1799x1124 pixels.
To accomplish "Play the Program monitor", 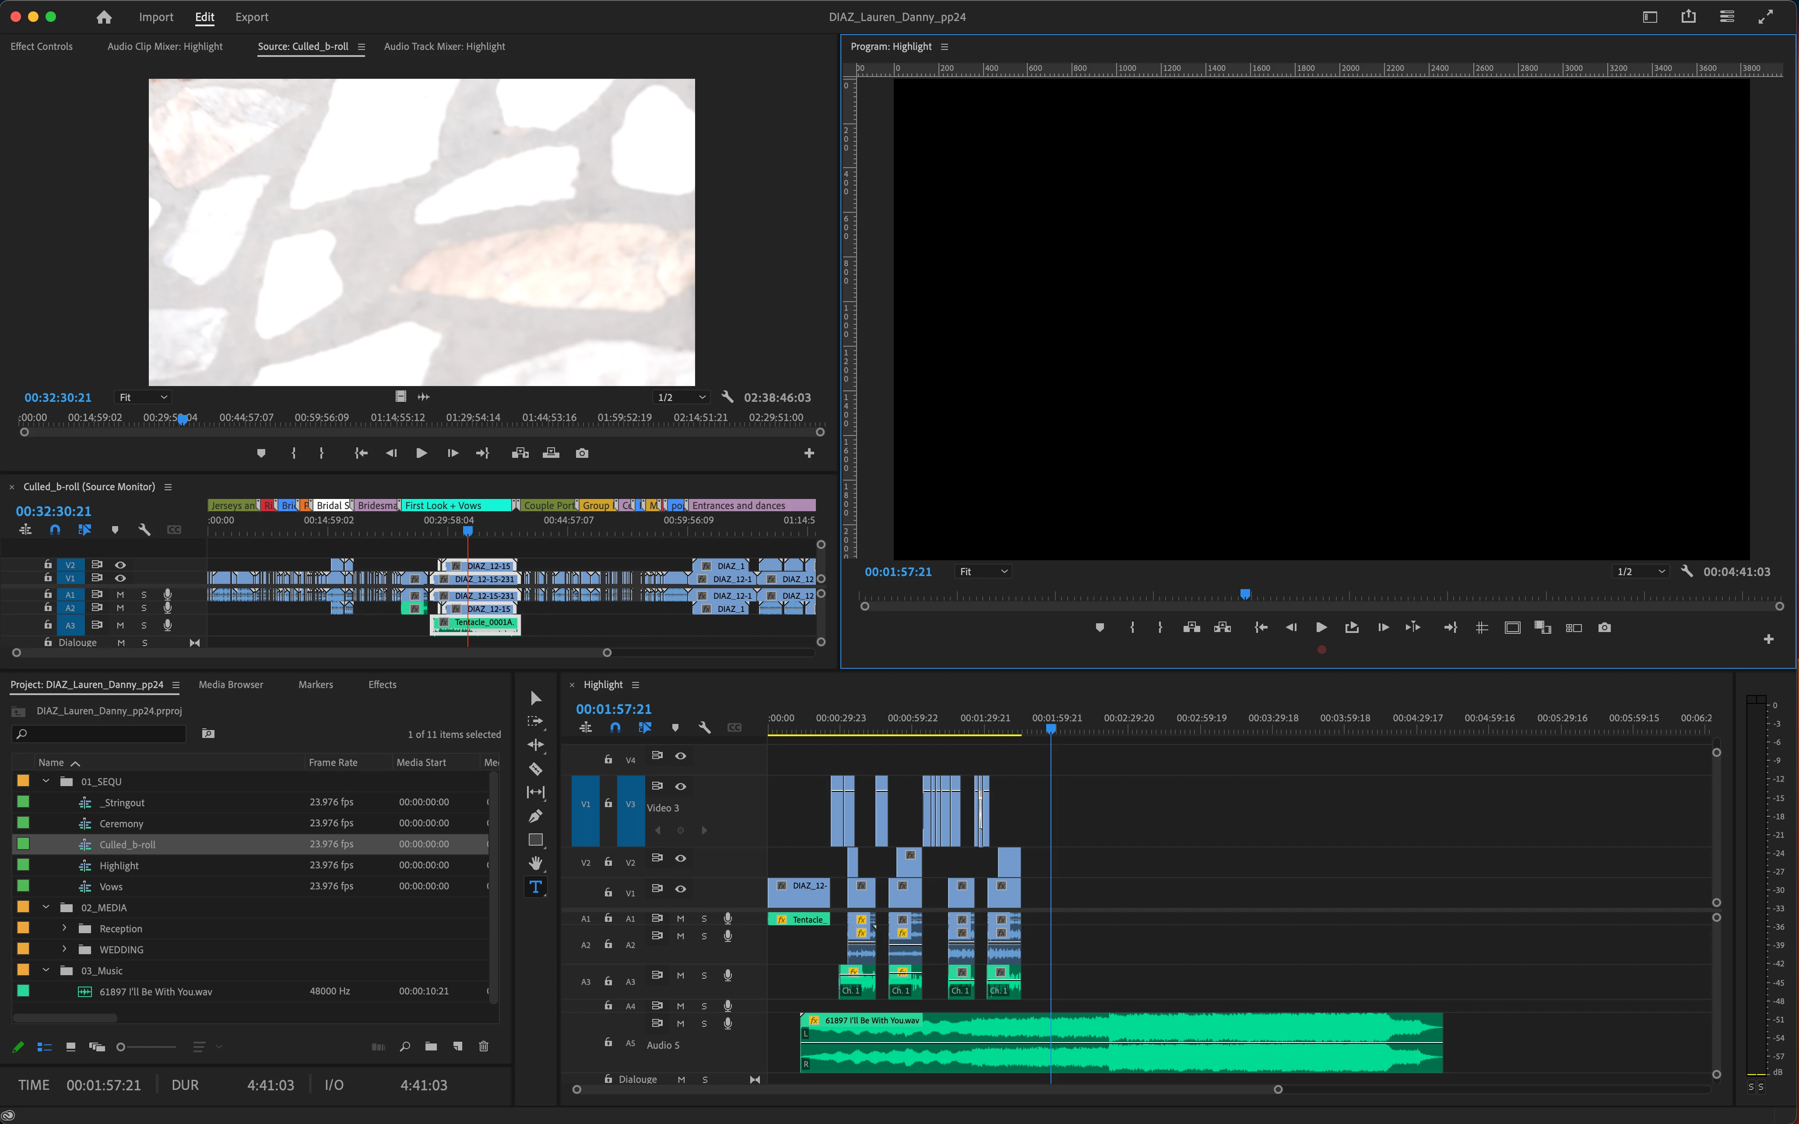I will 1321,627.
